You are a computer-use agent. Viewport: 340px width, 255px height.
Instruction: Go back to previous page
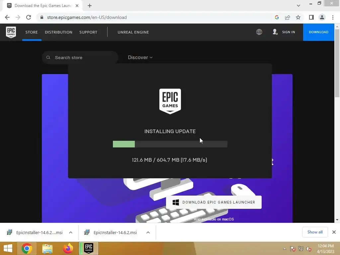[7, 17]
